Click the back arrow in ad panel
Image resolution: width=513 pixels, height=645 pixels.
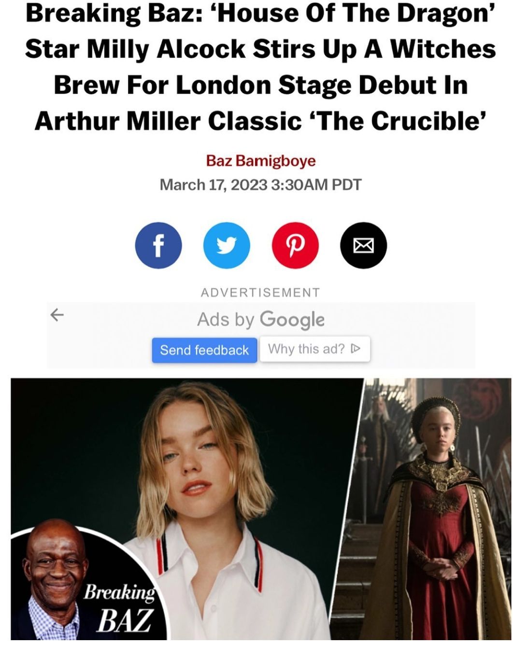[x=57, y=315]
